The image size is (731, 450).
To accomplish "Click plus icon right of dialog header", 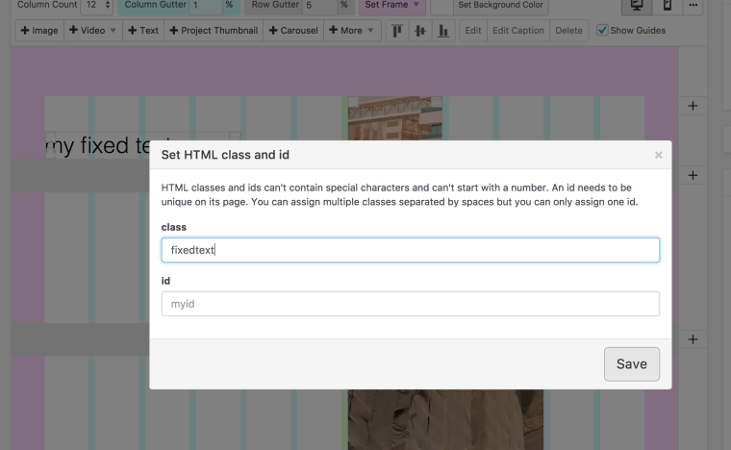I will click(693, 176).
